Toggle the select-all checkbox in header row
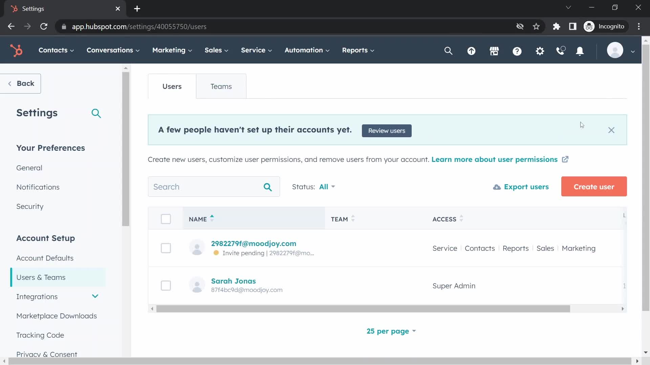Screen dimensions: 650x365 166,219
